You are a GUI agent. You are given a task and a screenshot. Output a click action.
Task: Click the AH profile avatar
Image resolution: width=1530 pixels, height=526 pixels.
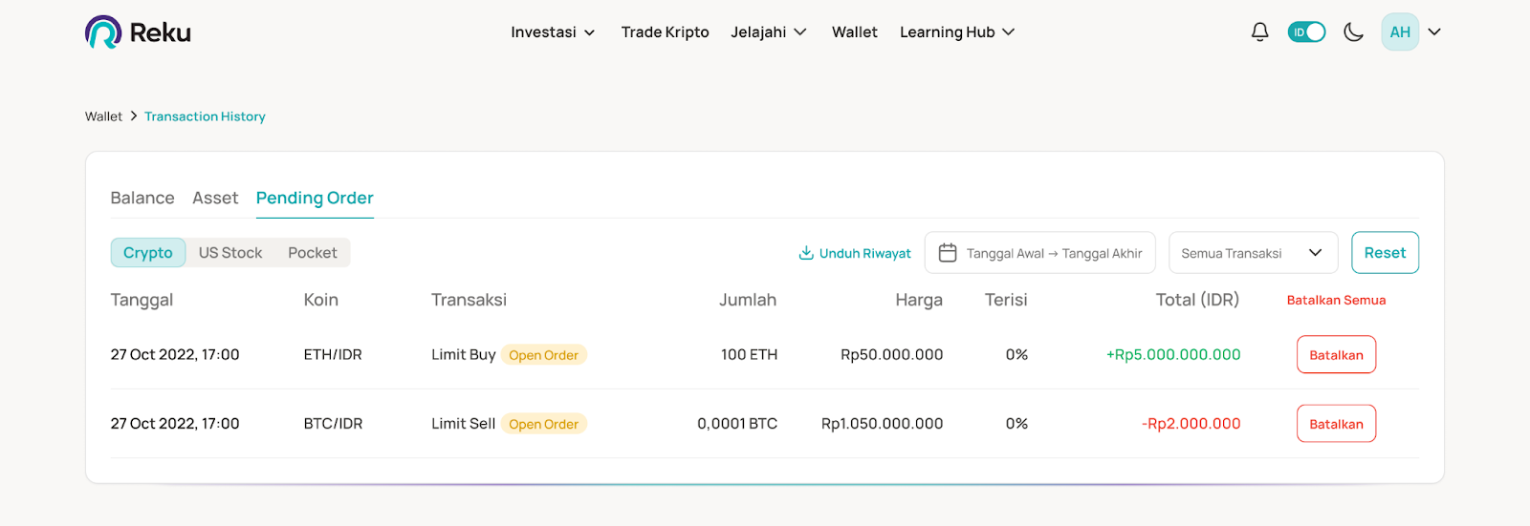(x=1400, y=32)
